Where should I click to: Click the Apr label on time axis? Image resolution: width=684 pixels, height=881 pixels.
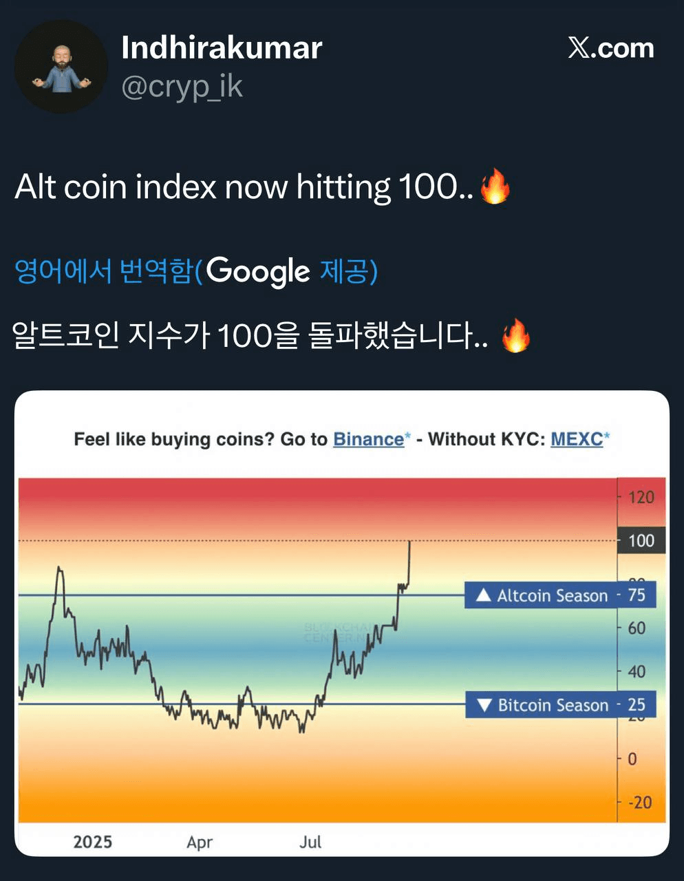pyautogui.click(x=200, y=842)
